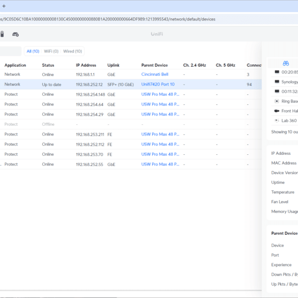Viewport: 298px width, 298px height.
Task: Select the Ring Base client entry
Action: pos(285,101)
